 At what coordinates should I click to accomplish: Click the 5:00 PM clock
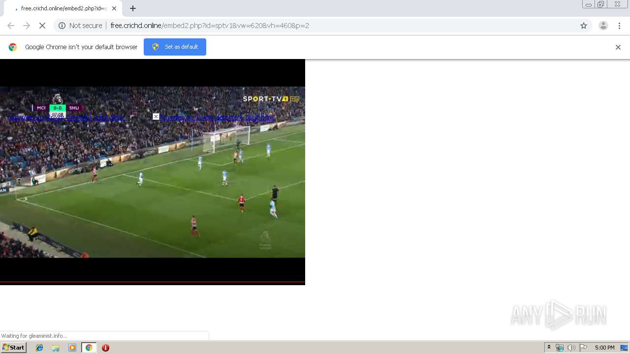[x=604, y=348]
